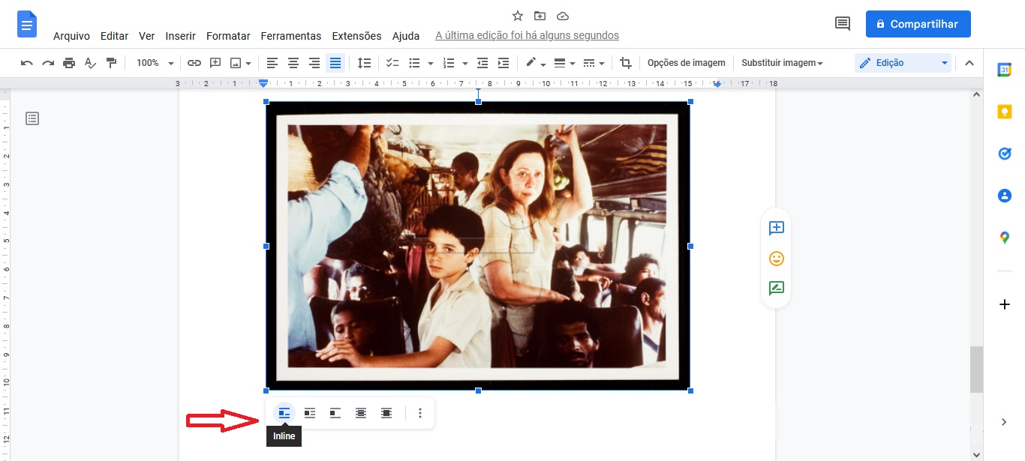Undo the last action
Screen dimensions: 1025x461
27,63
